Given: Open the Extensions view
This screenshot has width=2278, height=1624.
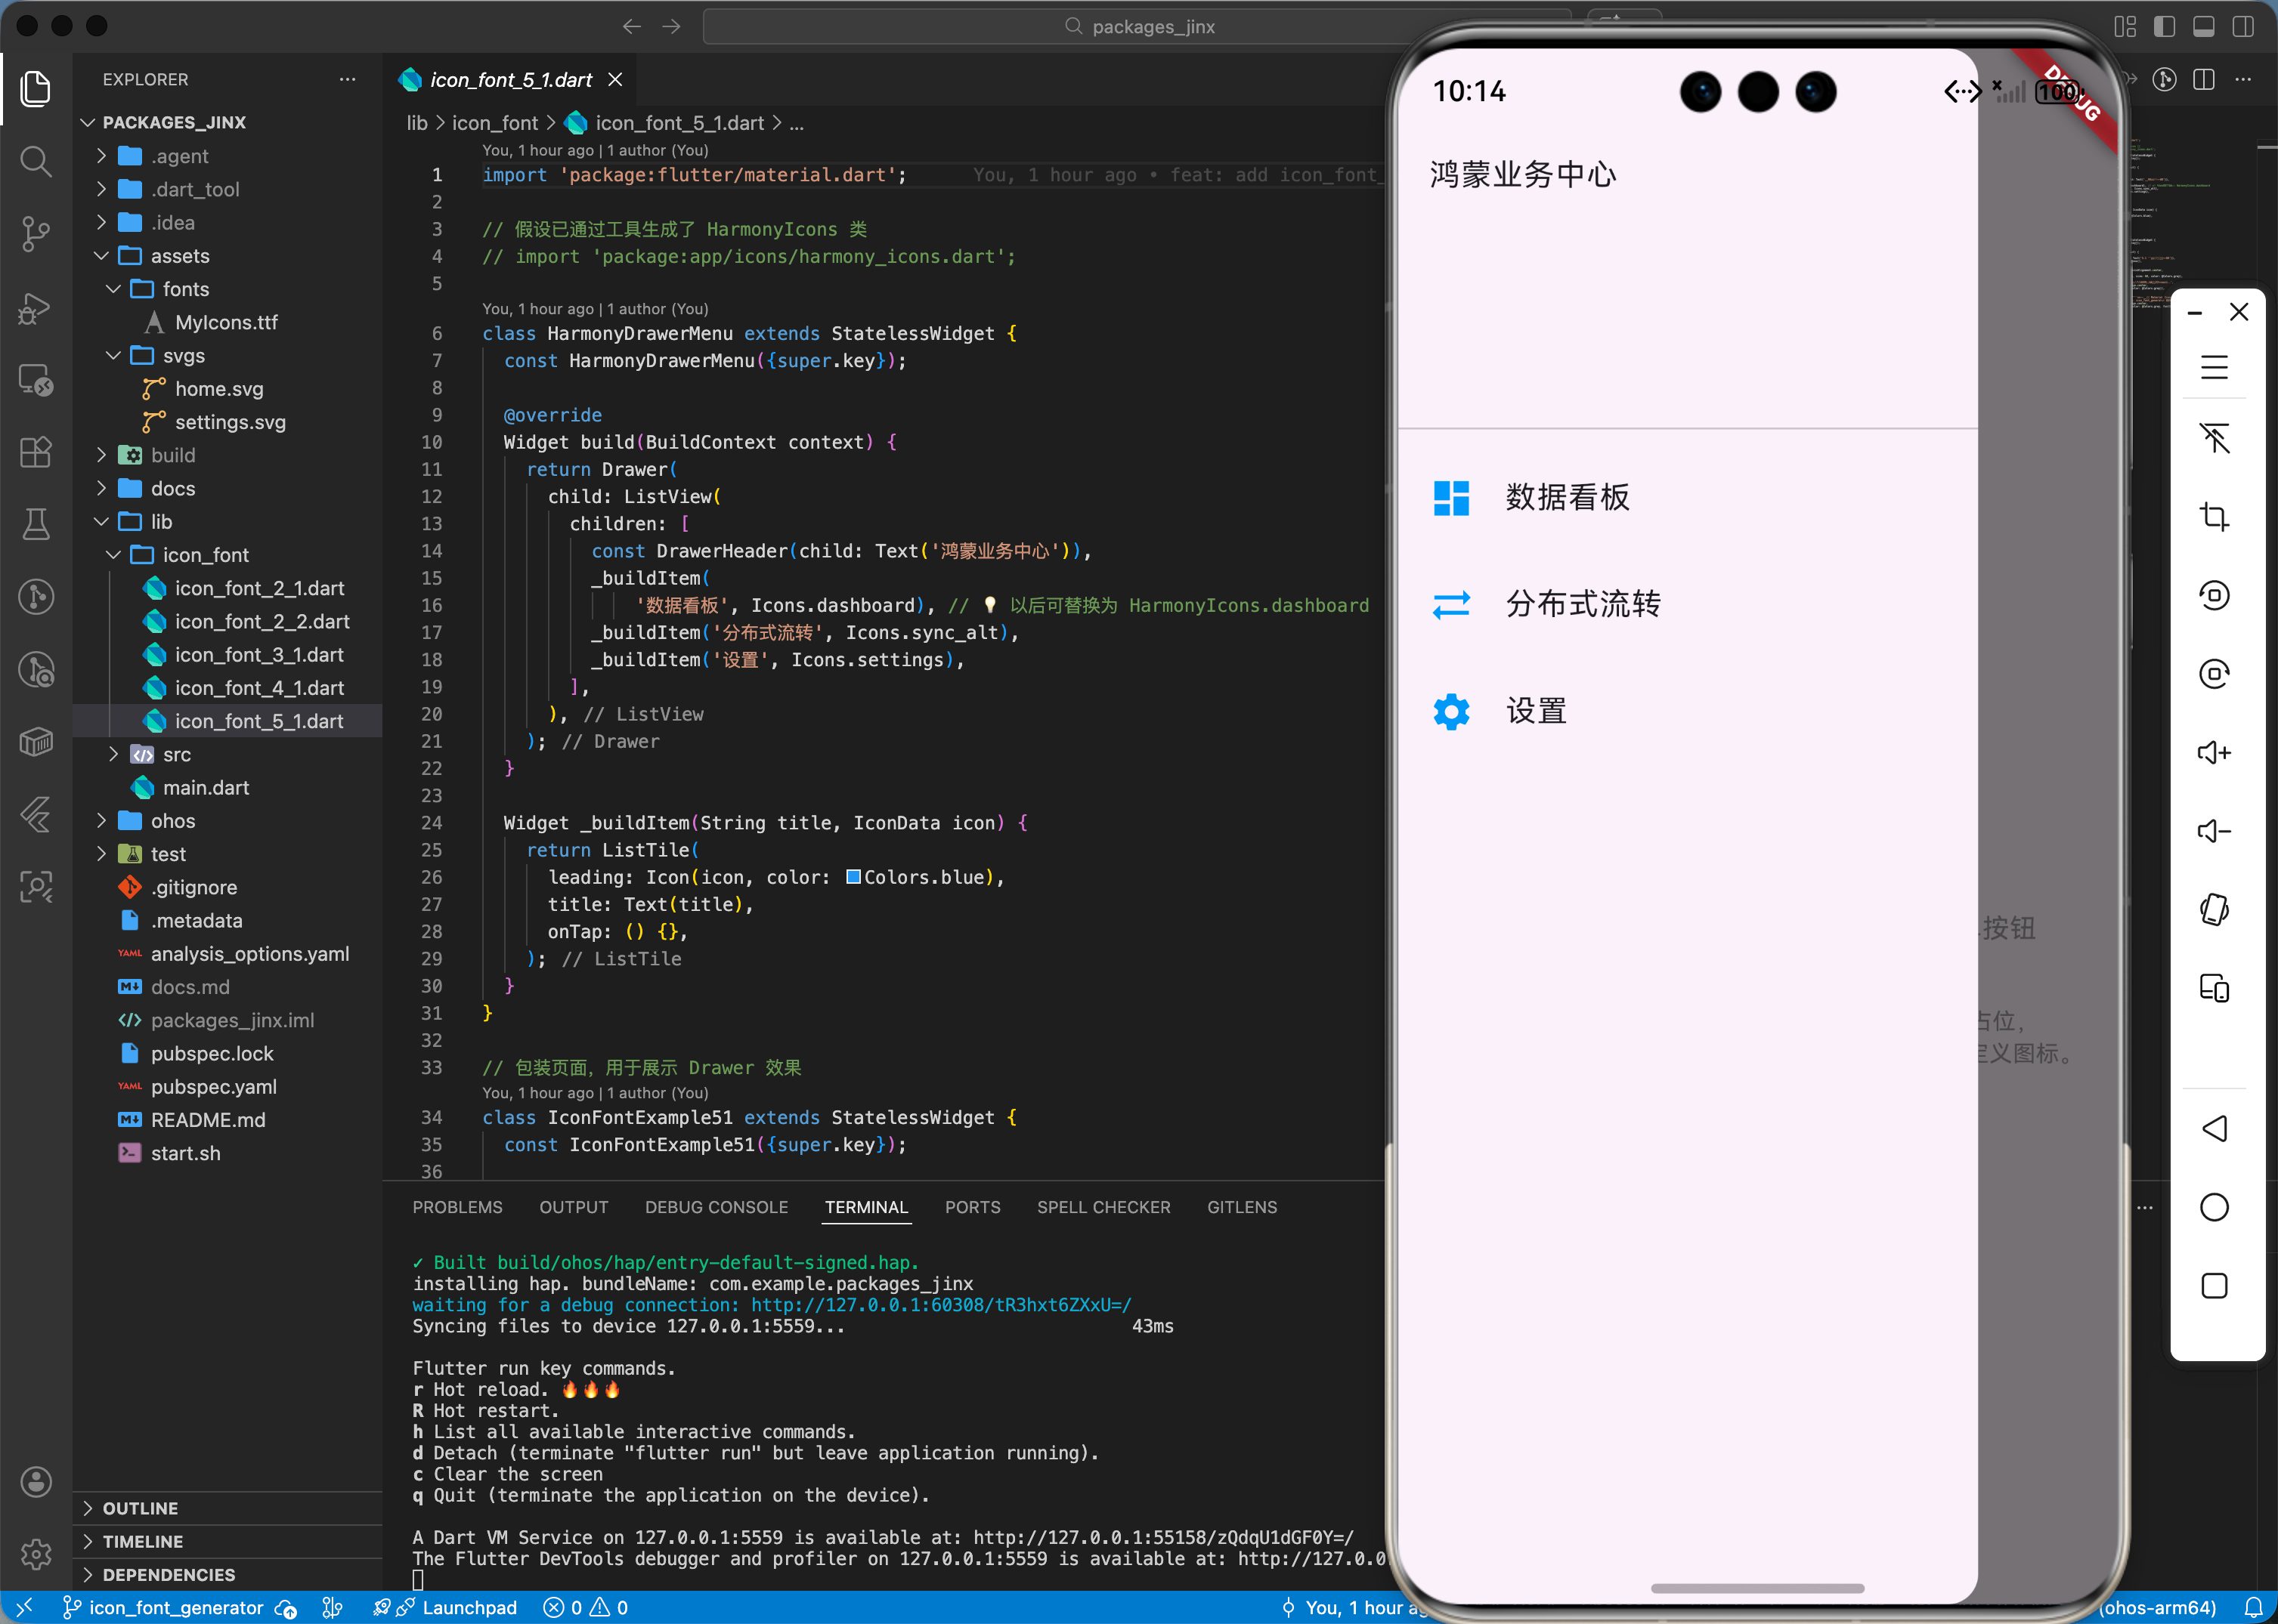Looking at the screenshot, I should (x=36, y=452).
